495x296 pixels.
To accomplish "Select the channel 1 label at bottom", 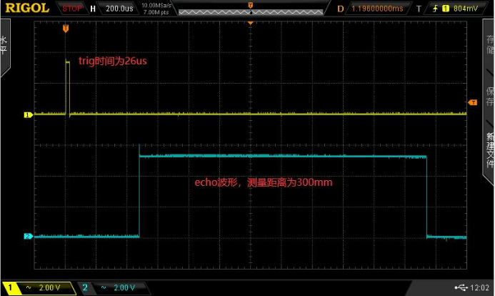I will [10, 287].
